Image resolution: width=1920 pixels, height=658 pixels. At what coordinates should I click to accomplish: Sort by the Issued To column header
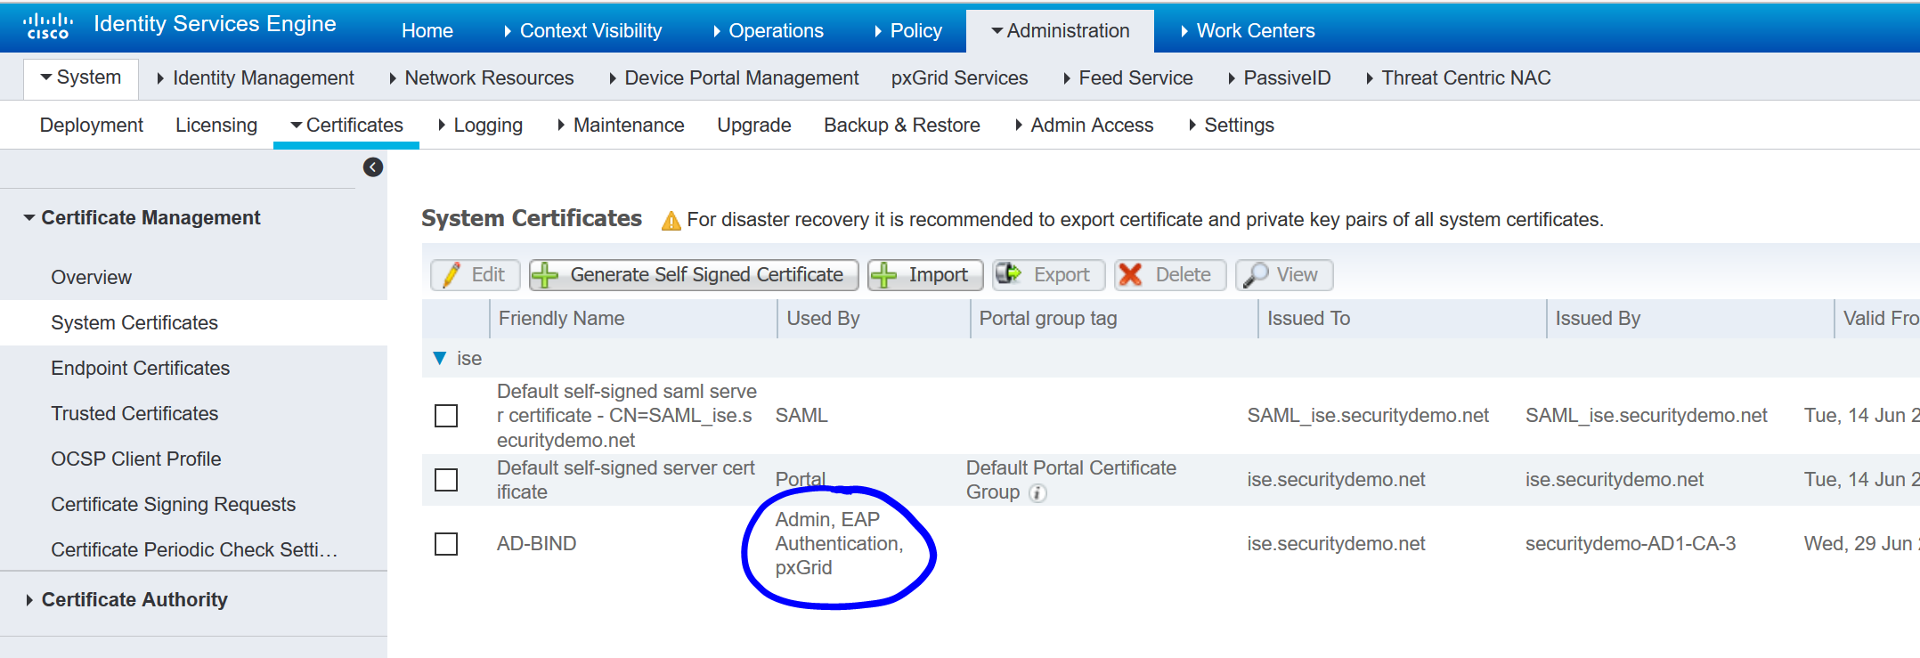[1402, 319]
